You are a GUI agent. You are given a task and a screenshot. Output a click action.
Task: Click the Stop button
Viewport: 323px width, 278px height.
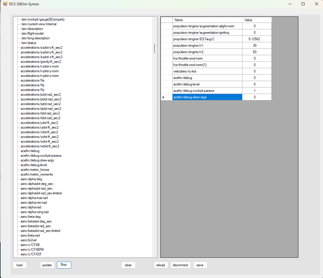tap(64, 265)
